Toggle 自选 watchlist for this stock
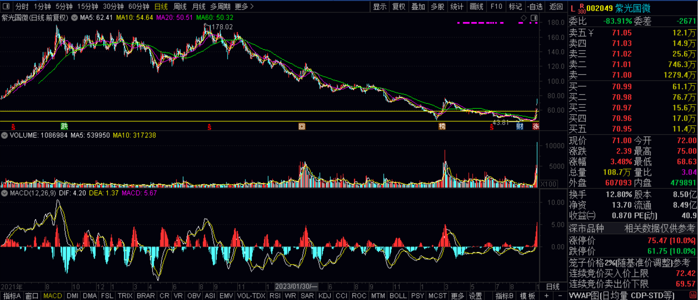The width and height of the screenshot is (698, 300). tap(535, 7)
